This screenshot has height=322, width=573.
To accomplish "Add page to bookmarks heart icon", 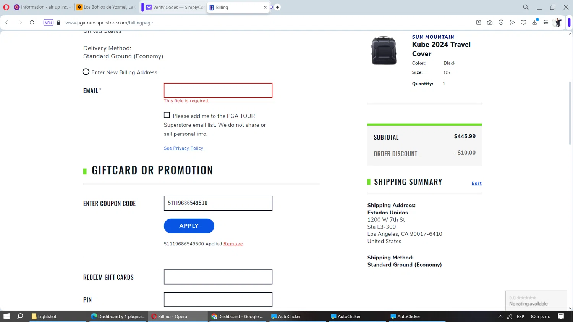I will pos(523,23).
